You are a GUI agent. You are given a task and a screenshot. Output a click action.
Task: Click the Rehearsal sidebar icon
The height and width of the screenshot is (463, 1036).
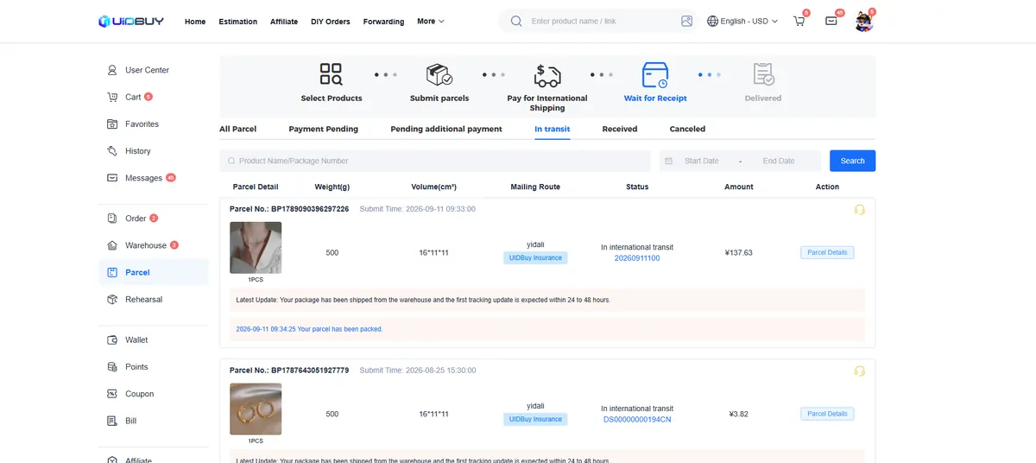pos(112,299)
